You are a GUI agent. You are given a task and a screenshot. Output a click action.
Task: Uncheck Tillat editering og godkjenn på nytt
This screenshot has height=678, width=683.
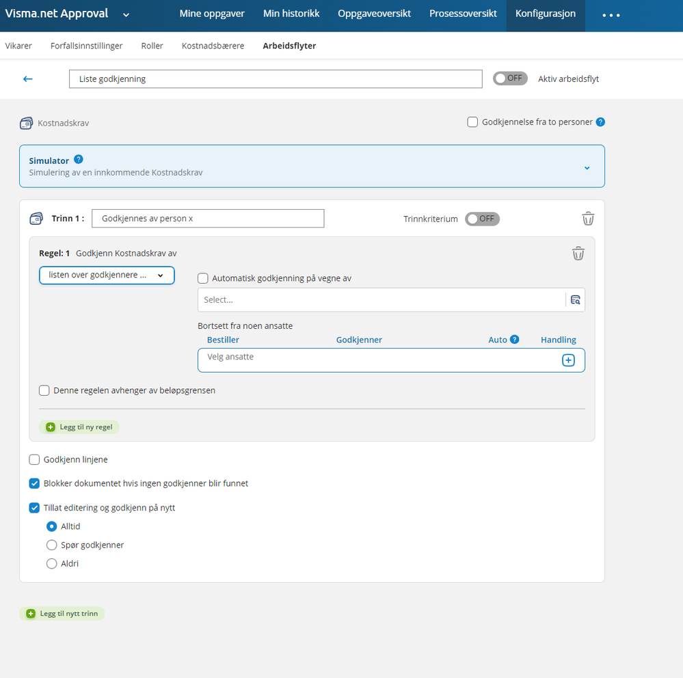[x=34, y=508]
